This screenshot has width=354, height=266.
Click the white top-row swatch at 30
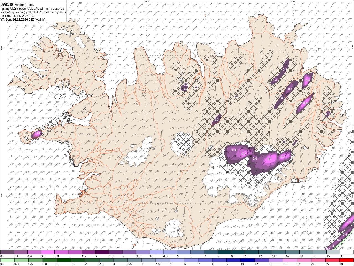pos(347,252)
